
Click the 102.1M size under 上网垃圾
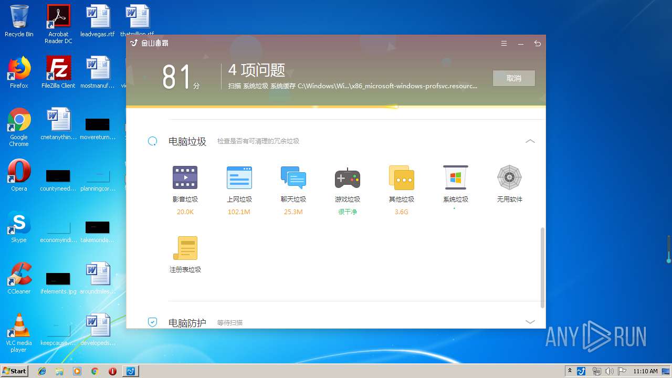[x=239, y=212]
